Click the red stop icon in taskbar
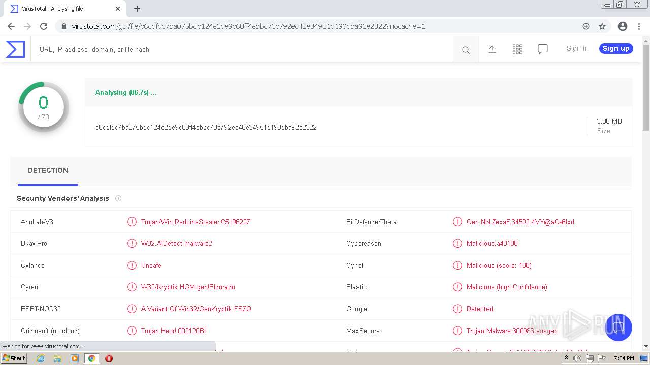The image size is (650, 365). 109,358
